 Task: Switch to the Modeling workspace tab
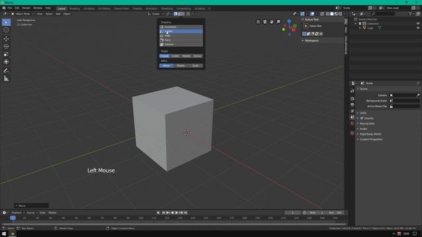point(75,9)
